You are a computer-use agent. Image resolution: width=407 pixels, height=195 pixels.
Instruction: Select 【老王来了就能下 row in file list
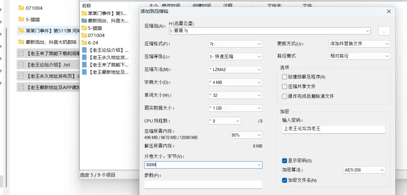105,64
